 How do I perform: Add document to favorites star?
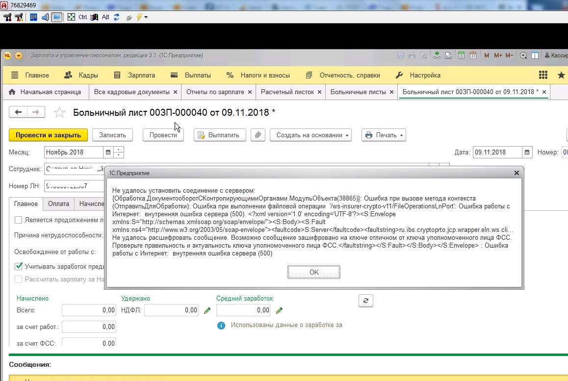tap(59, 113)
